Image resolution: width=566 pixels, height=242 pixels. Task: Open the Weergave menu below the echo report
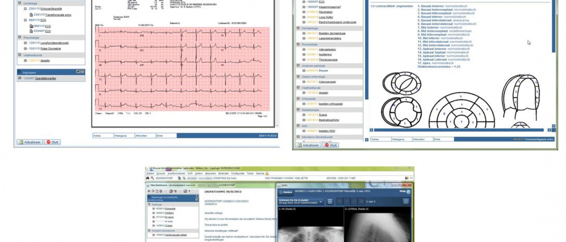(401, 139)
